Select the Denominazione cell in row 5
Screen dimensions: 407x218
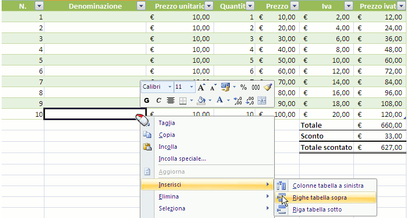point(95,60)
